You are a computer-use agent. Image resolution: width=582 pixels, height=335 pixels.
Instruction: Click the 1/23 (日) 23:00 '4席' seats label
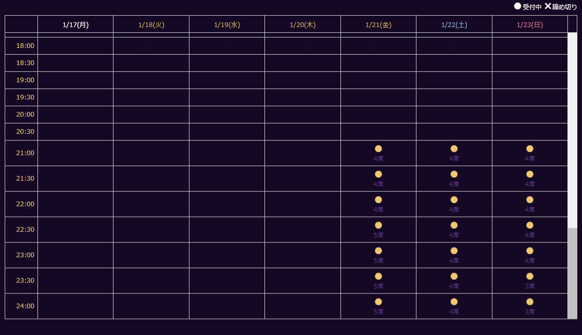[530, 260]
